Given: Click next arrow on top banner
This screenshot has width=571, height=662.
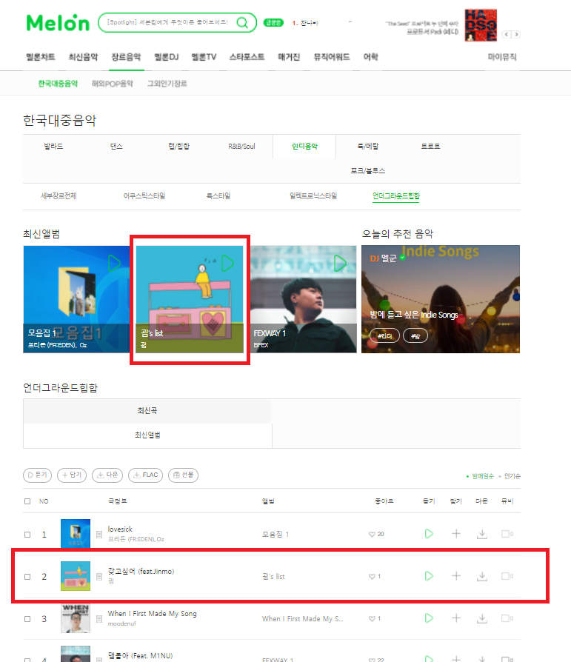Looking at the screenshot, I should tap(515, 35).
